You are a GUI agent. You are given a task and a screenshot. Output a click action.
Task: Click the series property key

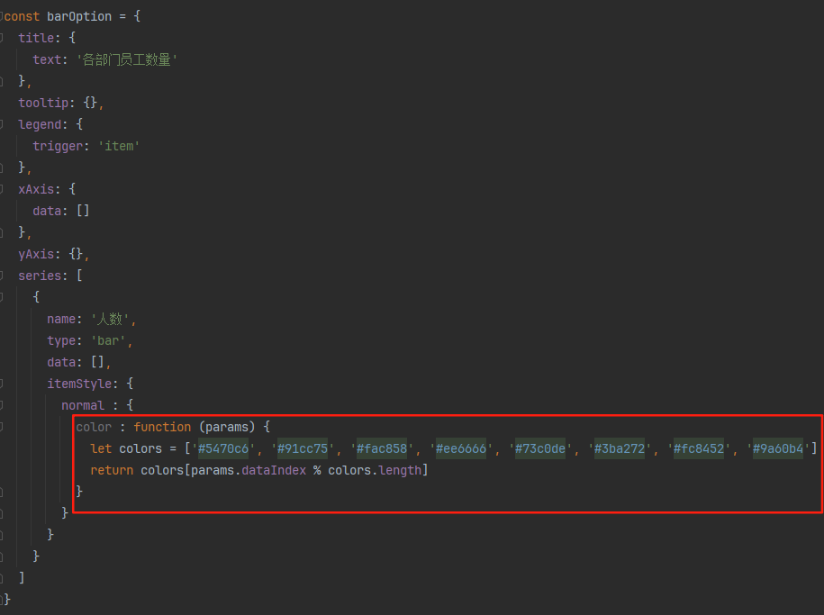(x=40, y=276)
